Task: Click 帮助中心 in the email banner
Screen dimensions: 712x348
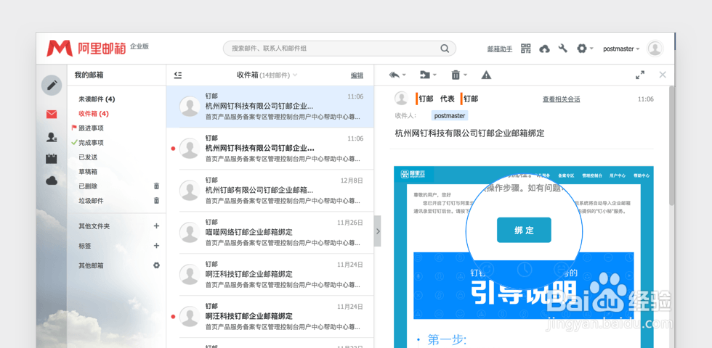Action: 641,175
